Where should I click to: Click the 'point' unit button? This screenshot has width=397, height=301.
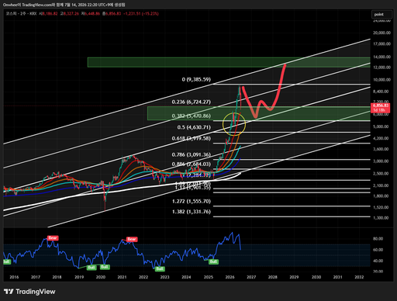point(381,15)
